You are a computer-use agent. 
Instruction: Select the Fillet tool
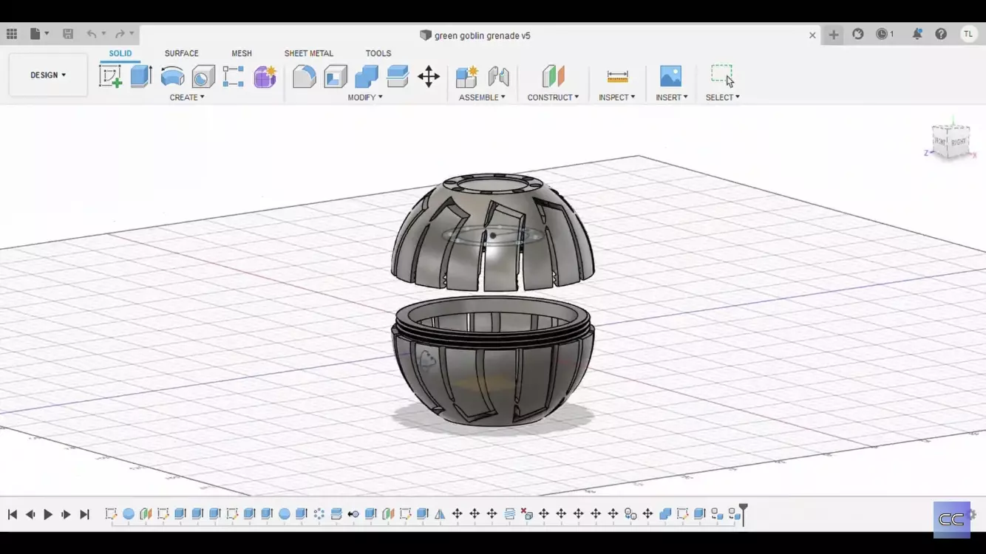pos(304,76)
